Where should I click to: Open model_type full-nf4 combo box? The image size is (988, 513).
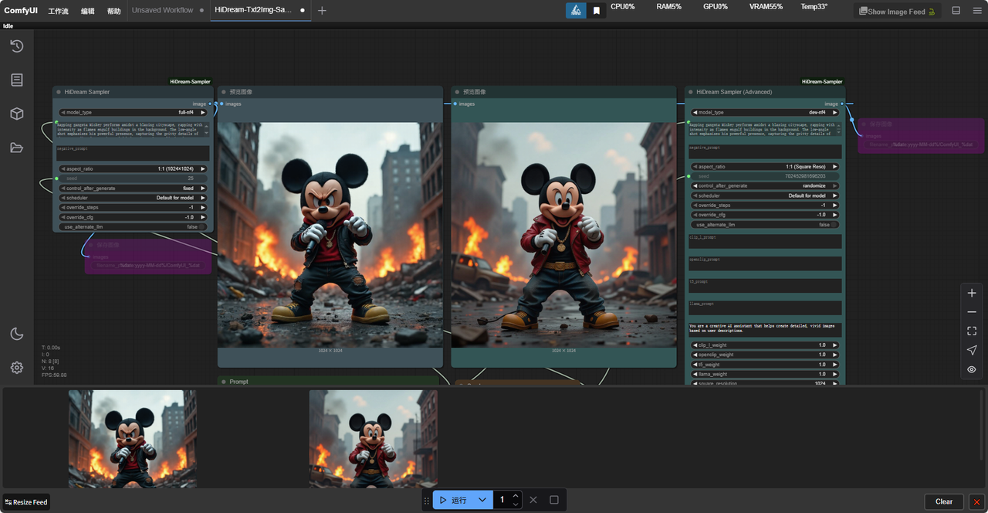click(133, 112)
